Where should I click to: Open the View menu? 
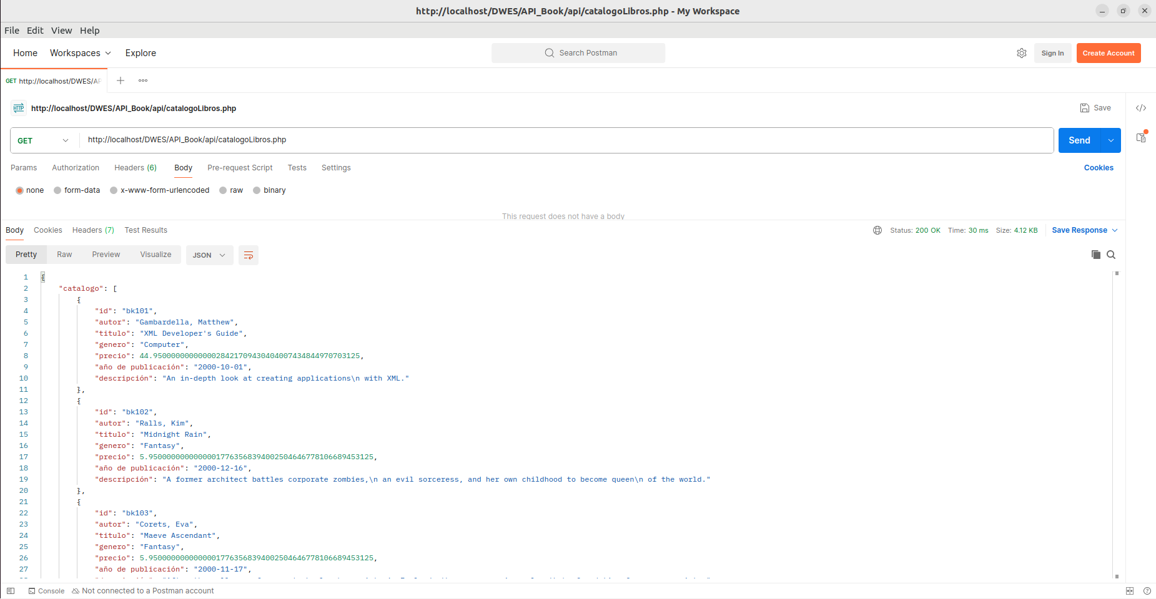tap(61, 31)
